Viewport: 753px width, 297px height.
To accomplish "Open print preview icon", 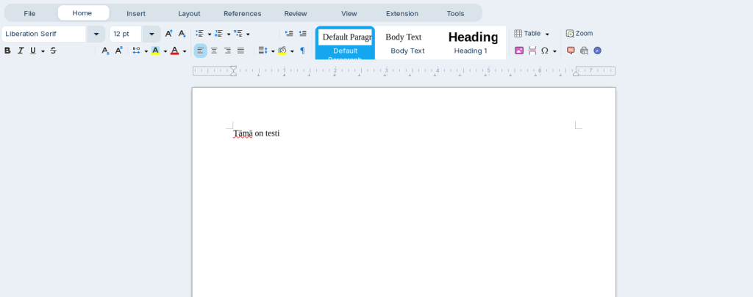I will (584, 51).
